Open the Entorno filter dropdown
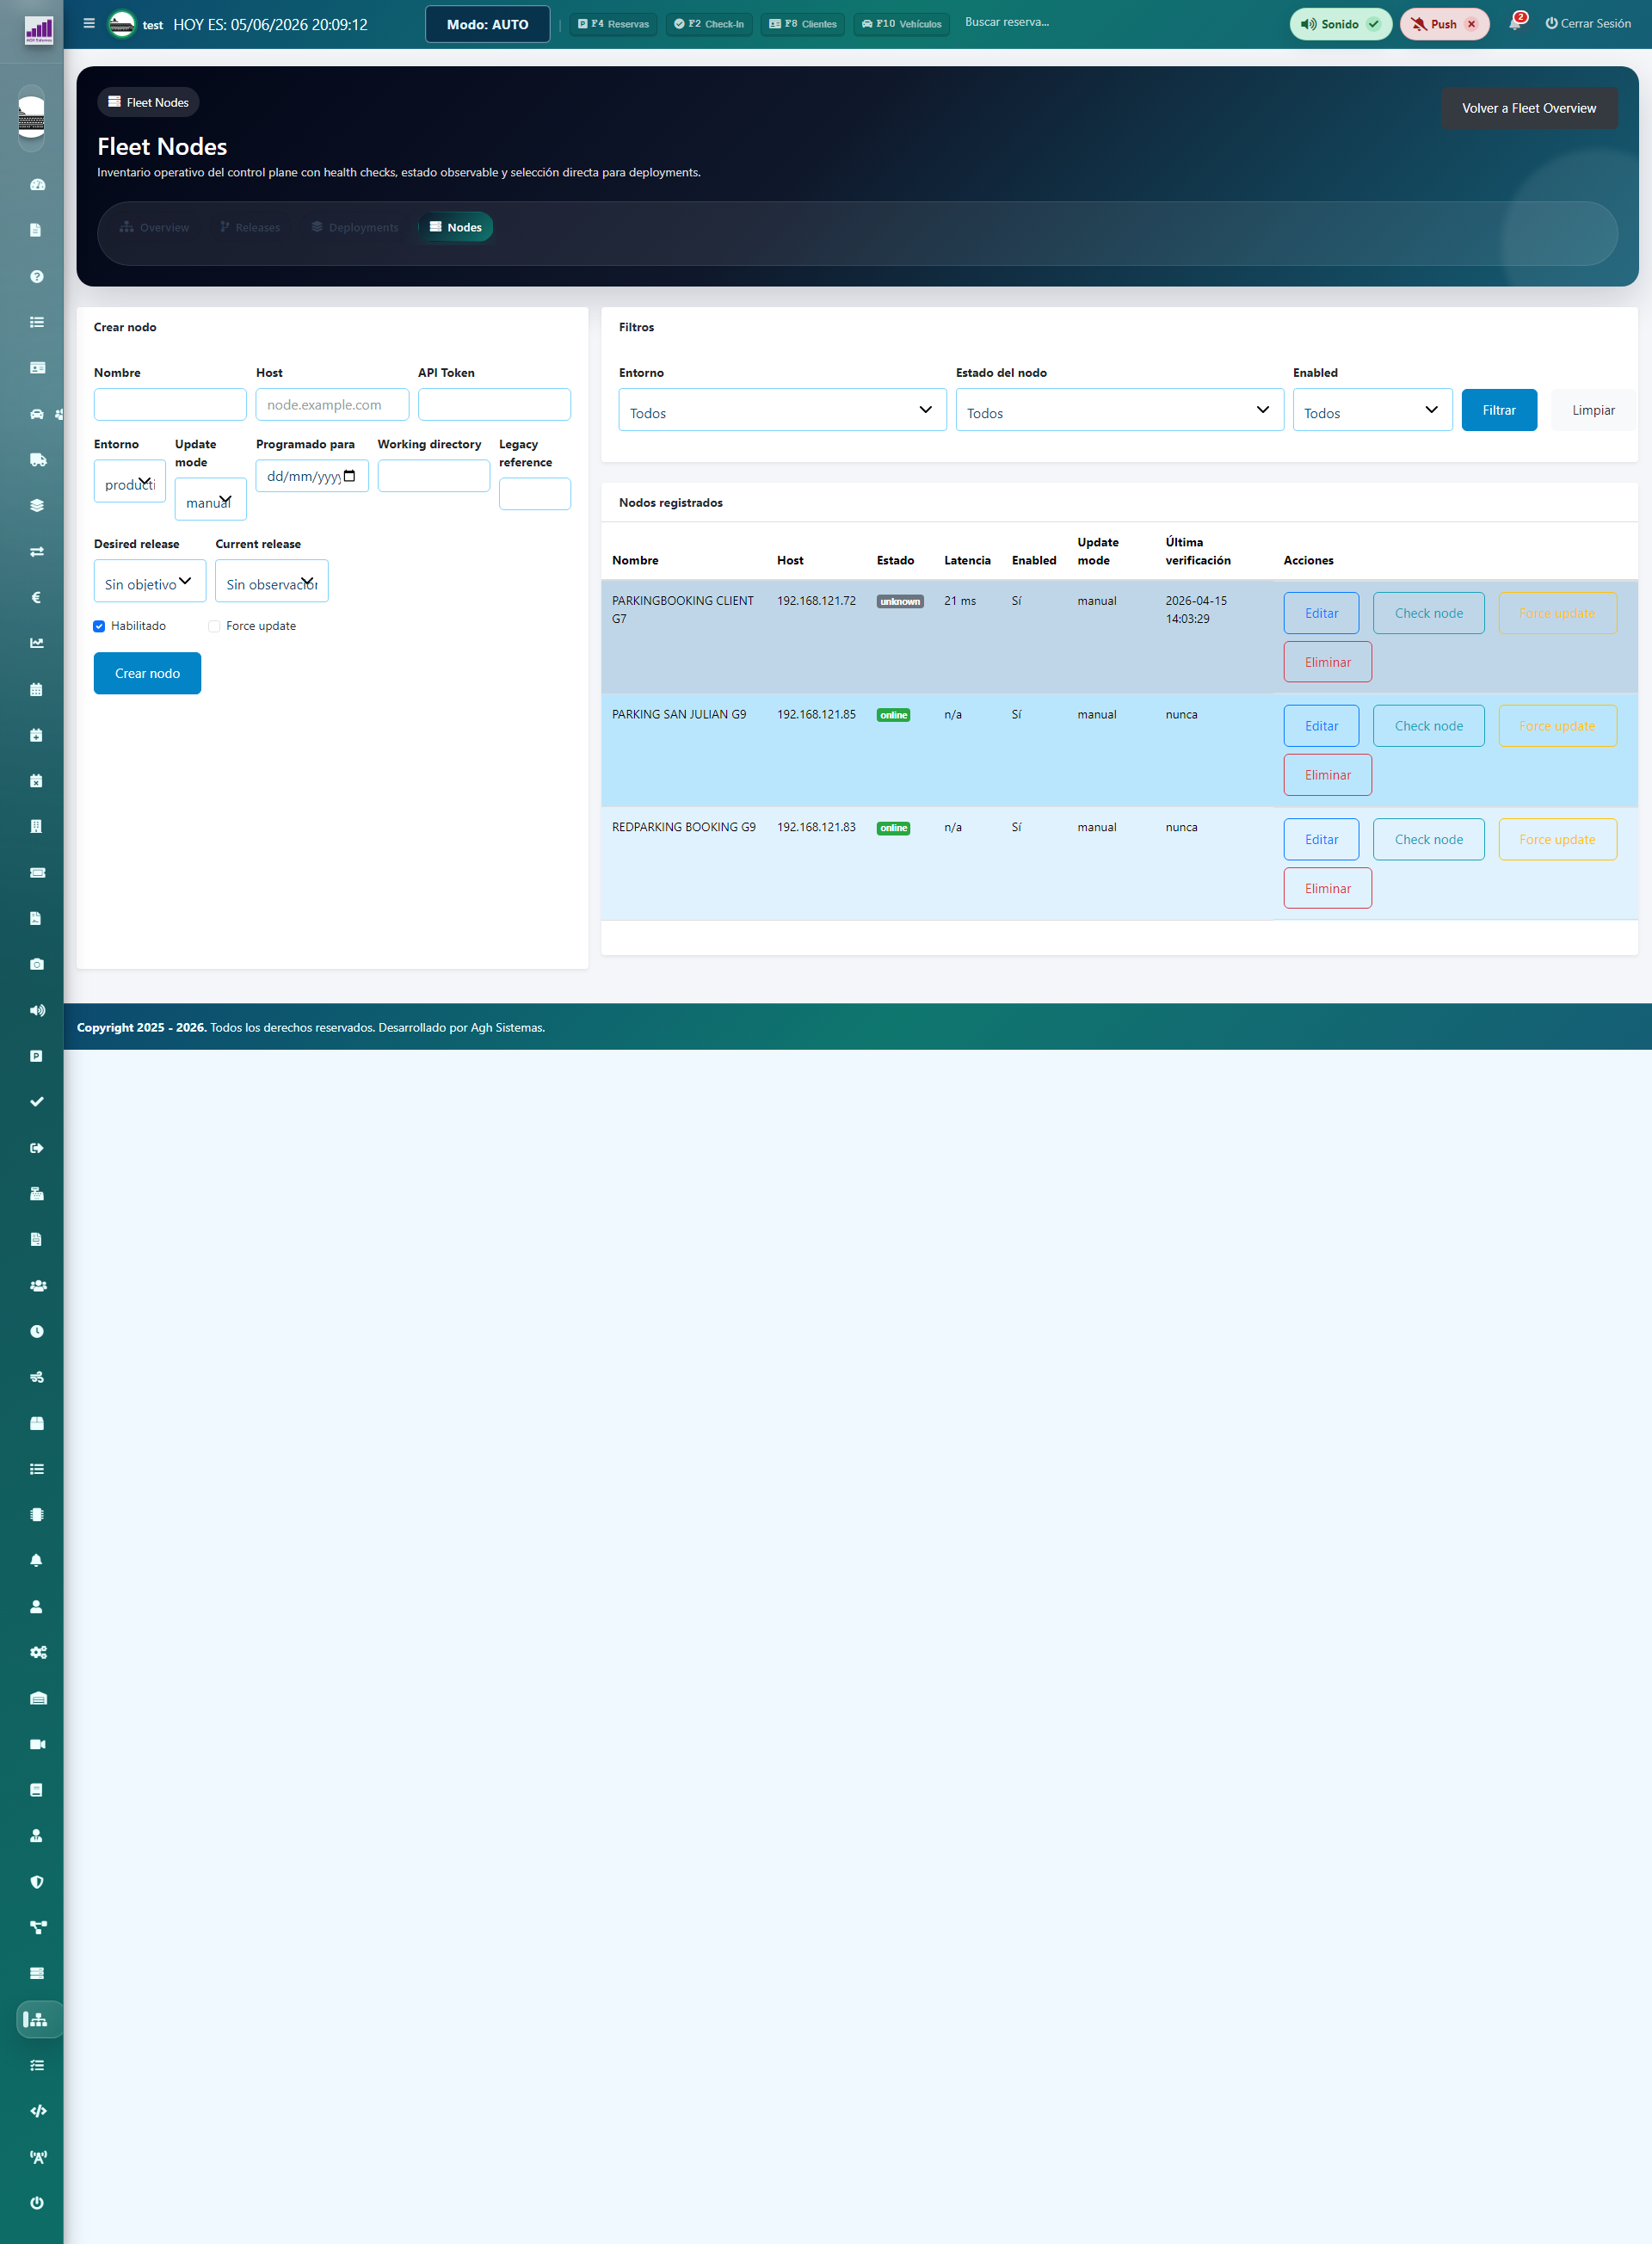The width and height of the screenshot is (1652, 2244). point(782,410)
